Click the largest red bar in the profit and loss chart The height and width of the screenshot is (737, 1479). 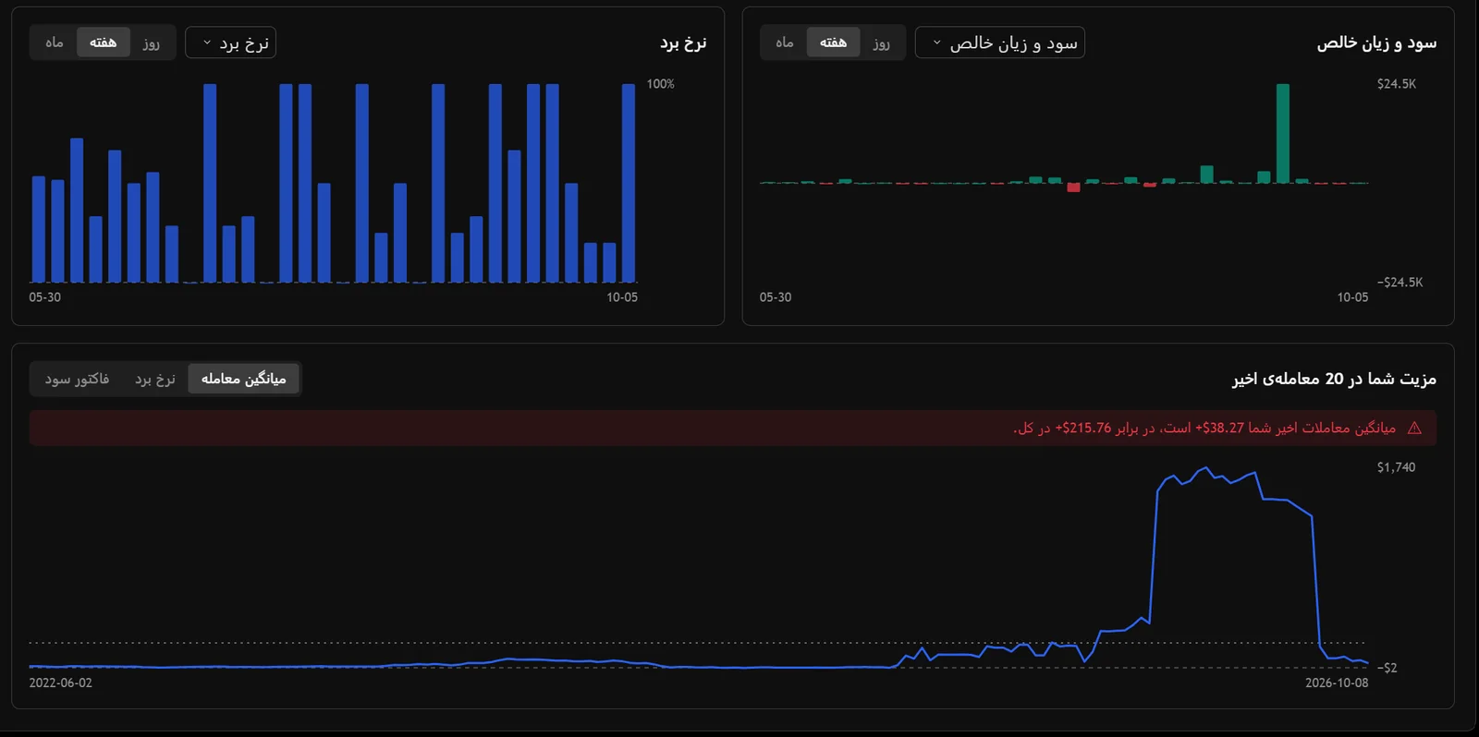pyautogui.click(x=1073, y=187)
